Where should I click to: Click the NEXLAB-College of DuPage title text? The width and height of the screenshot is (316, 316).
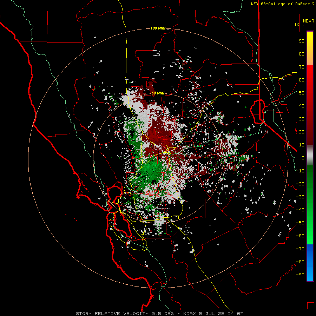280,4
